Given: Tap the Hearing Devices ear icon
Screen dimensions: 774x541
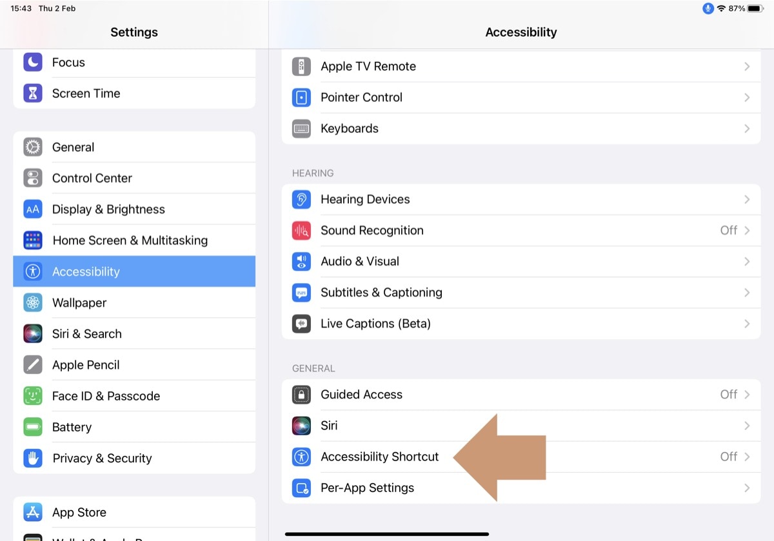Looking at the screenshot, I should [x=301, y=199].
